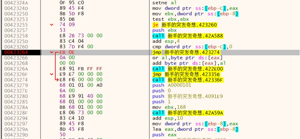Select address 0042328A

coord(16,107)
